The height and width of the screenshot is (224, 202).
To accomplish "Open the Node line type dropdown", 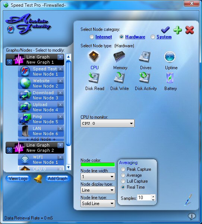I will (98, 204).
